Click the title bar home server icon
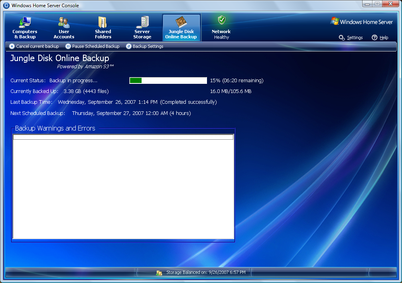Screen dimensions: 402x283 6,5
